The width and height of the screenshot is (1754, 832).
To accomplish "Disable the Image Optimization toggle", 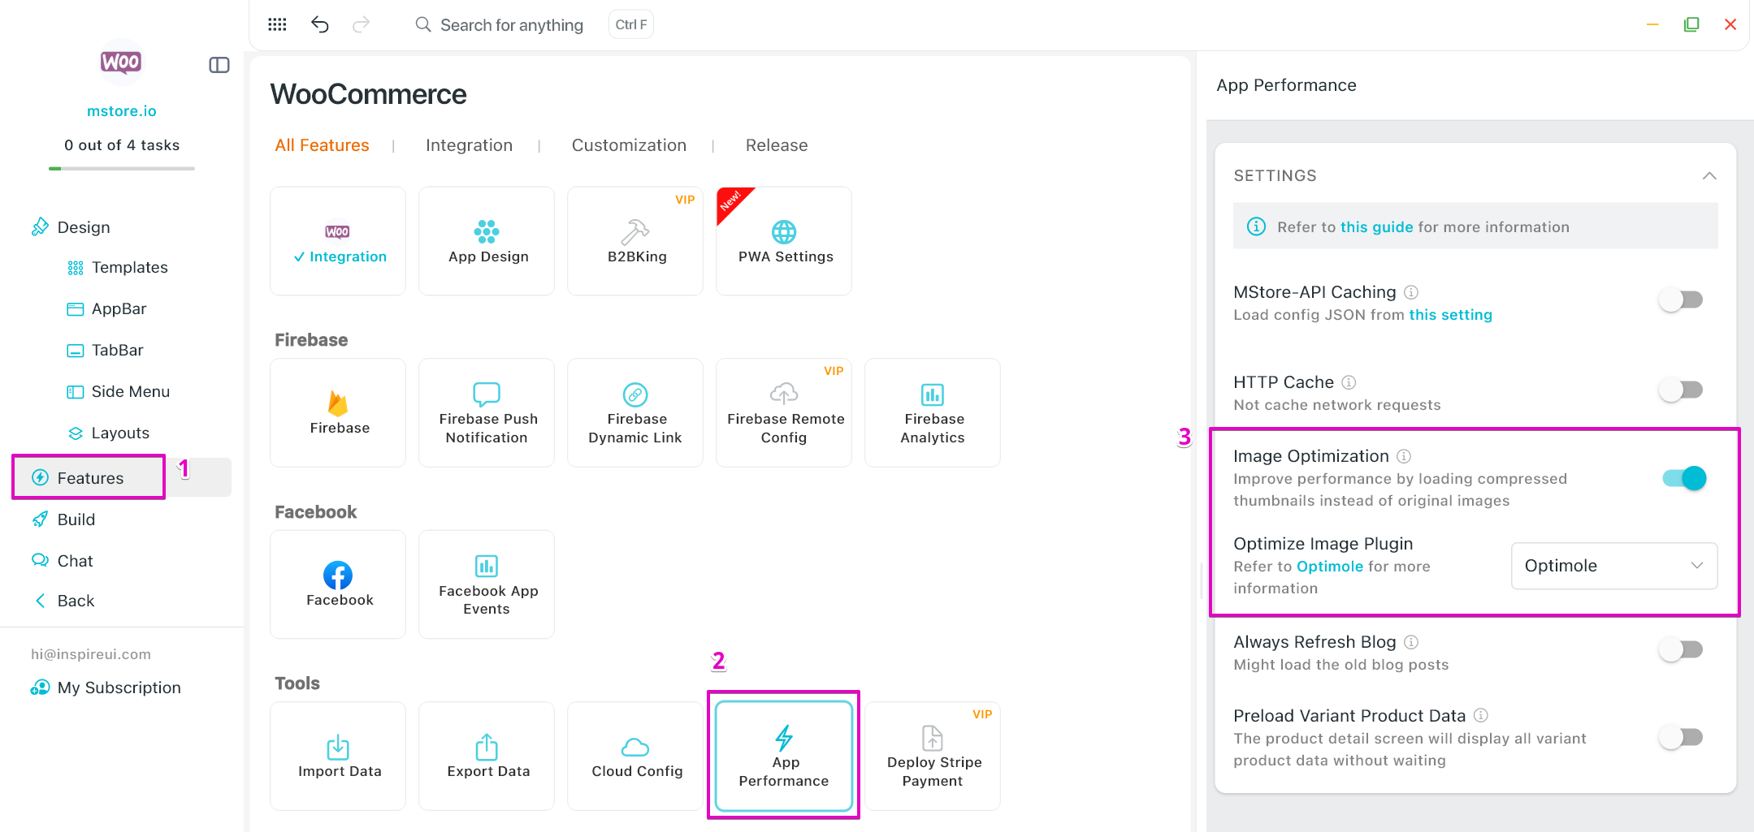I will [x=1683, y=478].
